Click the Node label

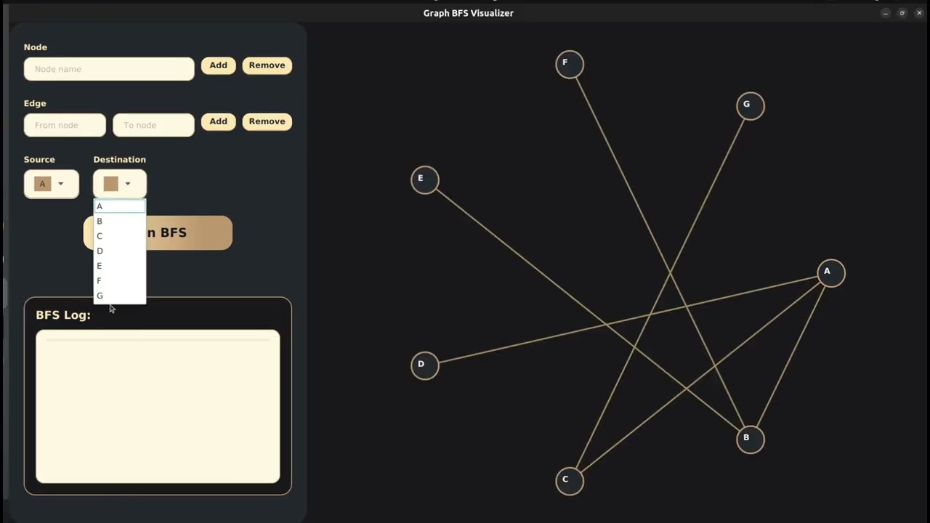click(36, 47)
